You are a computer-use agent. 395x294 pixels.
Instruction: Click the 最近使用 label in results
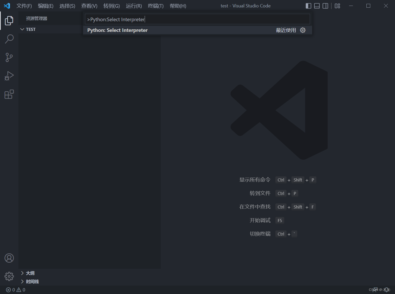(x=286, y=30)
